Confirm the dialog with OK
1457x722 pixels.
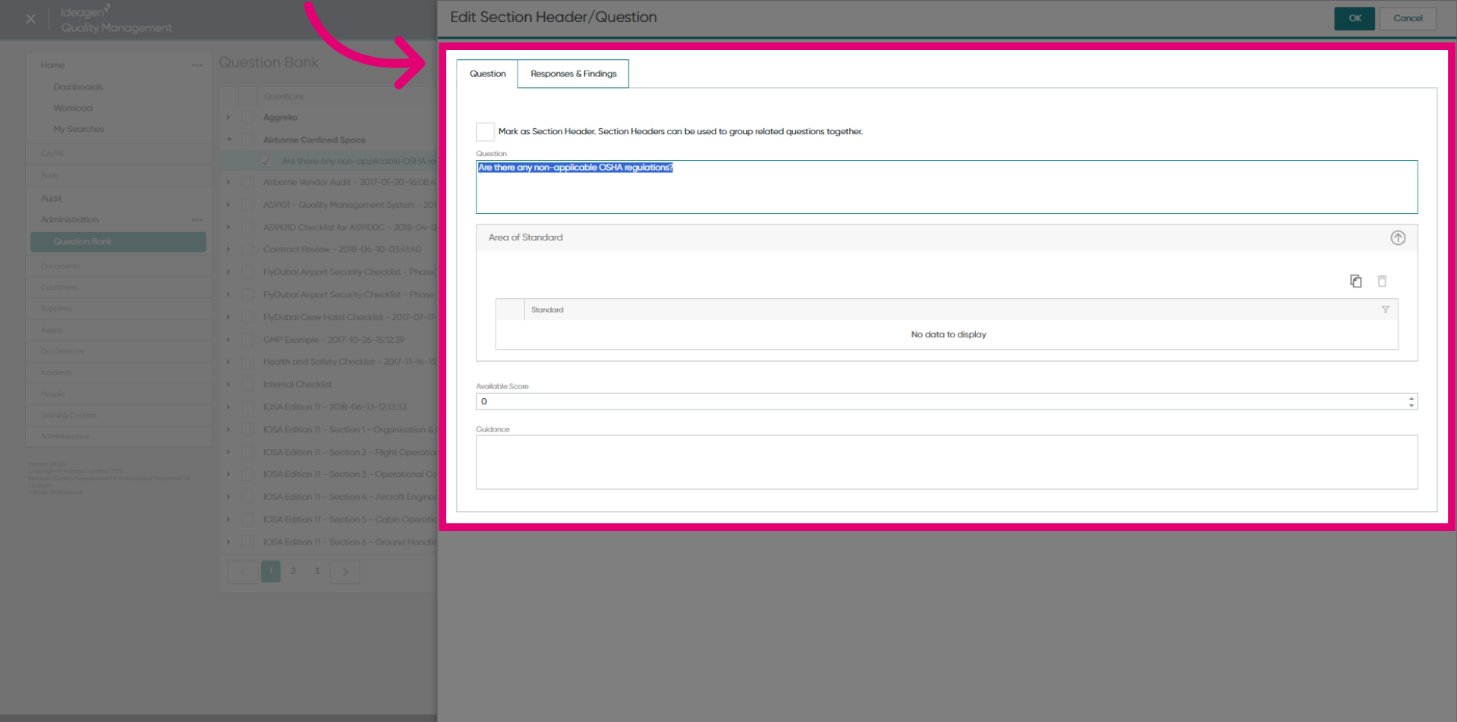[x=1355, y=18]
